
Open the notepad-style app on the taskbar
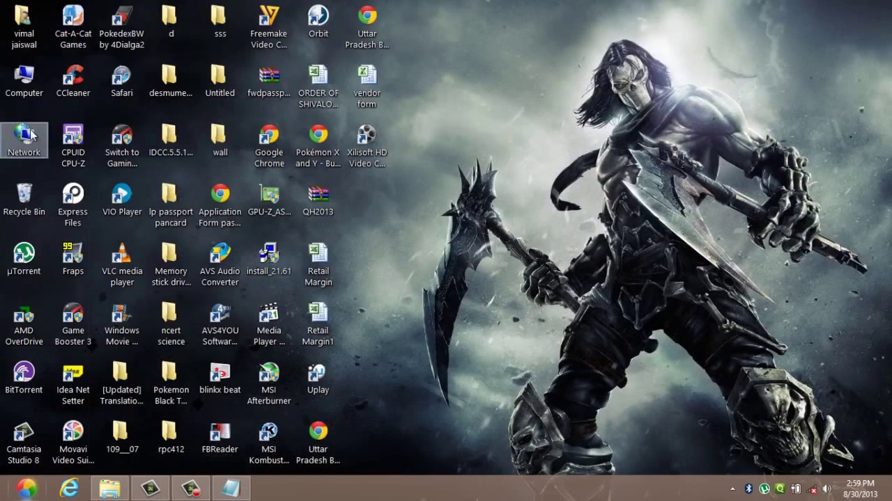[231, 488]
